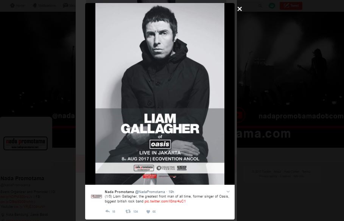This screenshot has width=344, height=221.
Task: Go to Home in the top navigation
Action: click(x=17, y=5)
